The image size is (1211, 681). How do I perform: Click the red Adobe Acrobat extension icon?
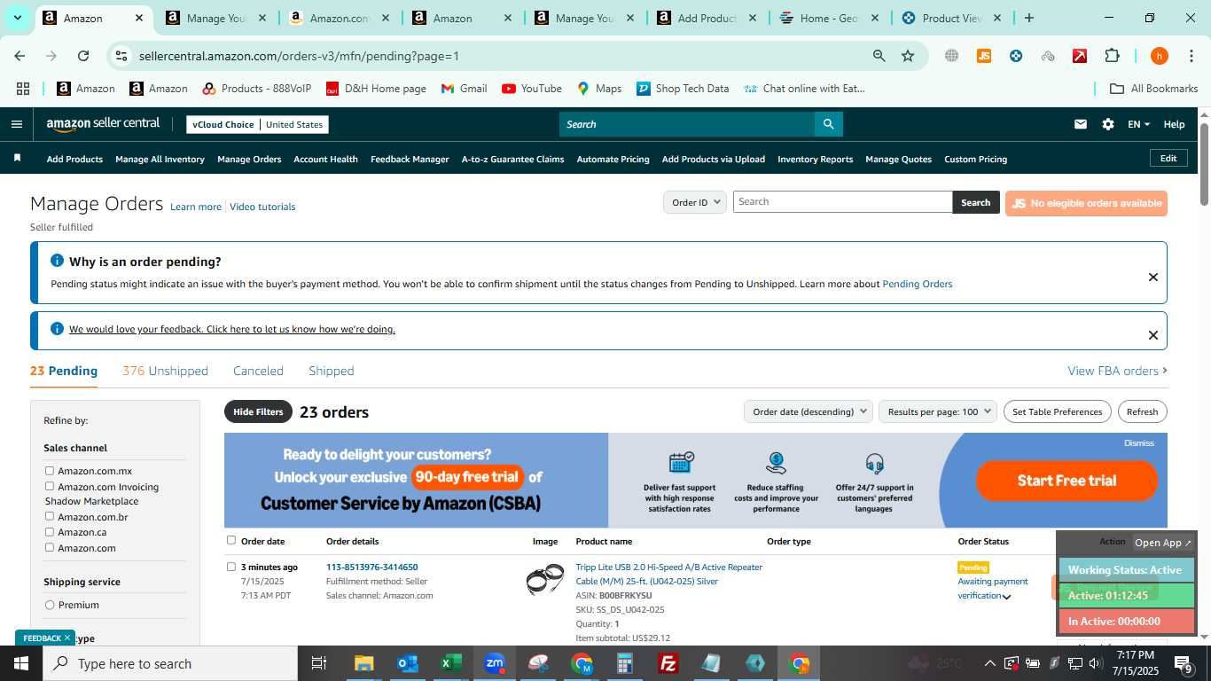click(1080, 56)
